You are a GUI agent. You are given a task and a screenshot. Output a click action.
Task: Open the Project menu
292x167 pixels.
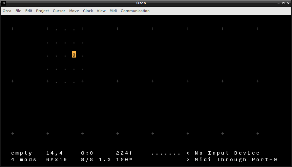click(x=42, y=11)
